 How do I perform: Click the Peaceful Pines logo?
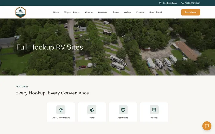(x=20, y=12)
